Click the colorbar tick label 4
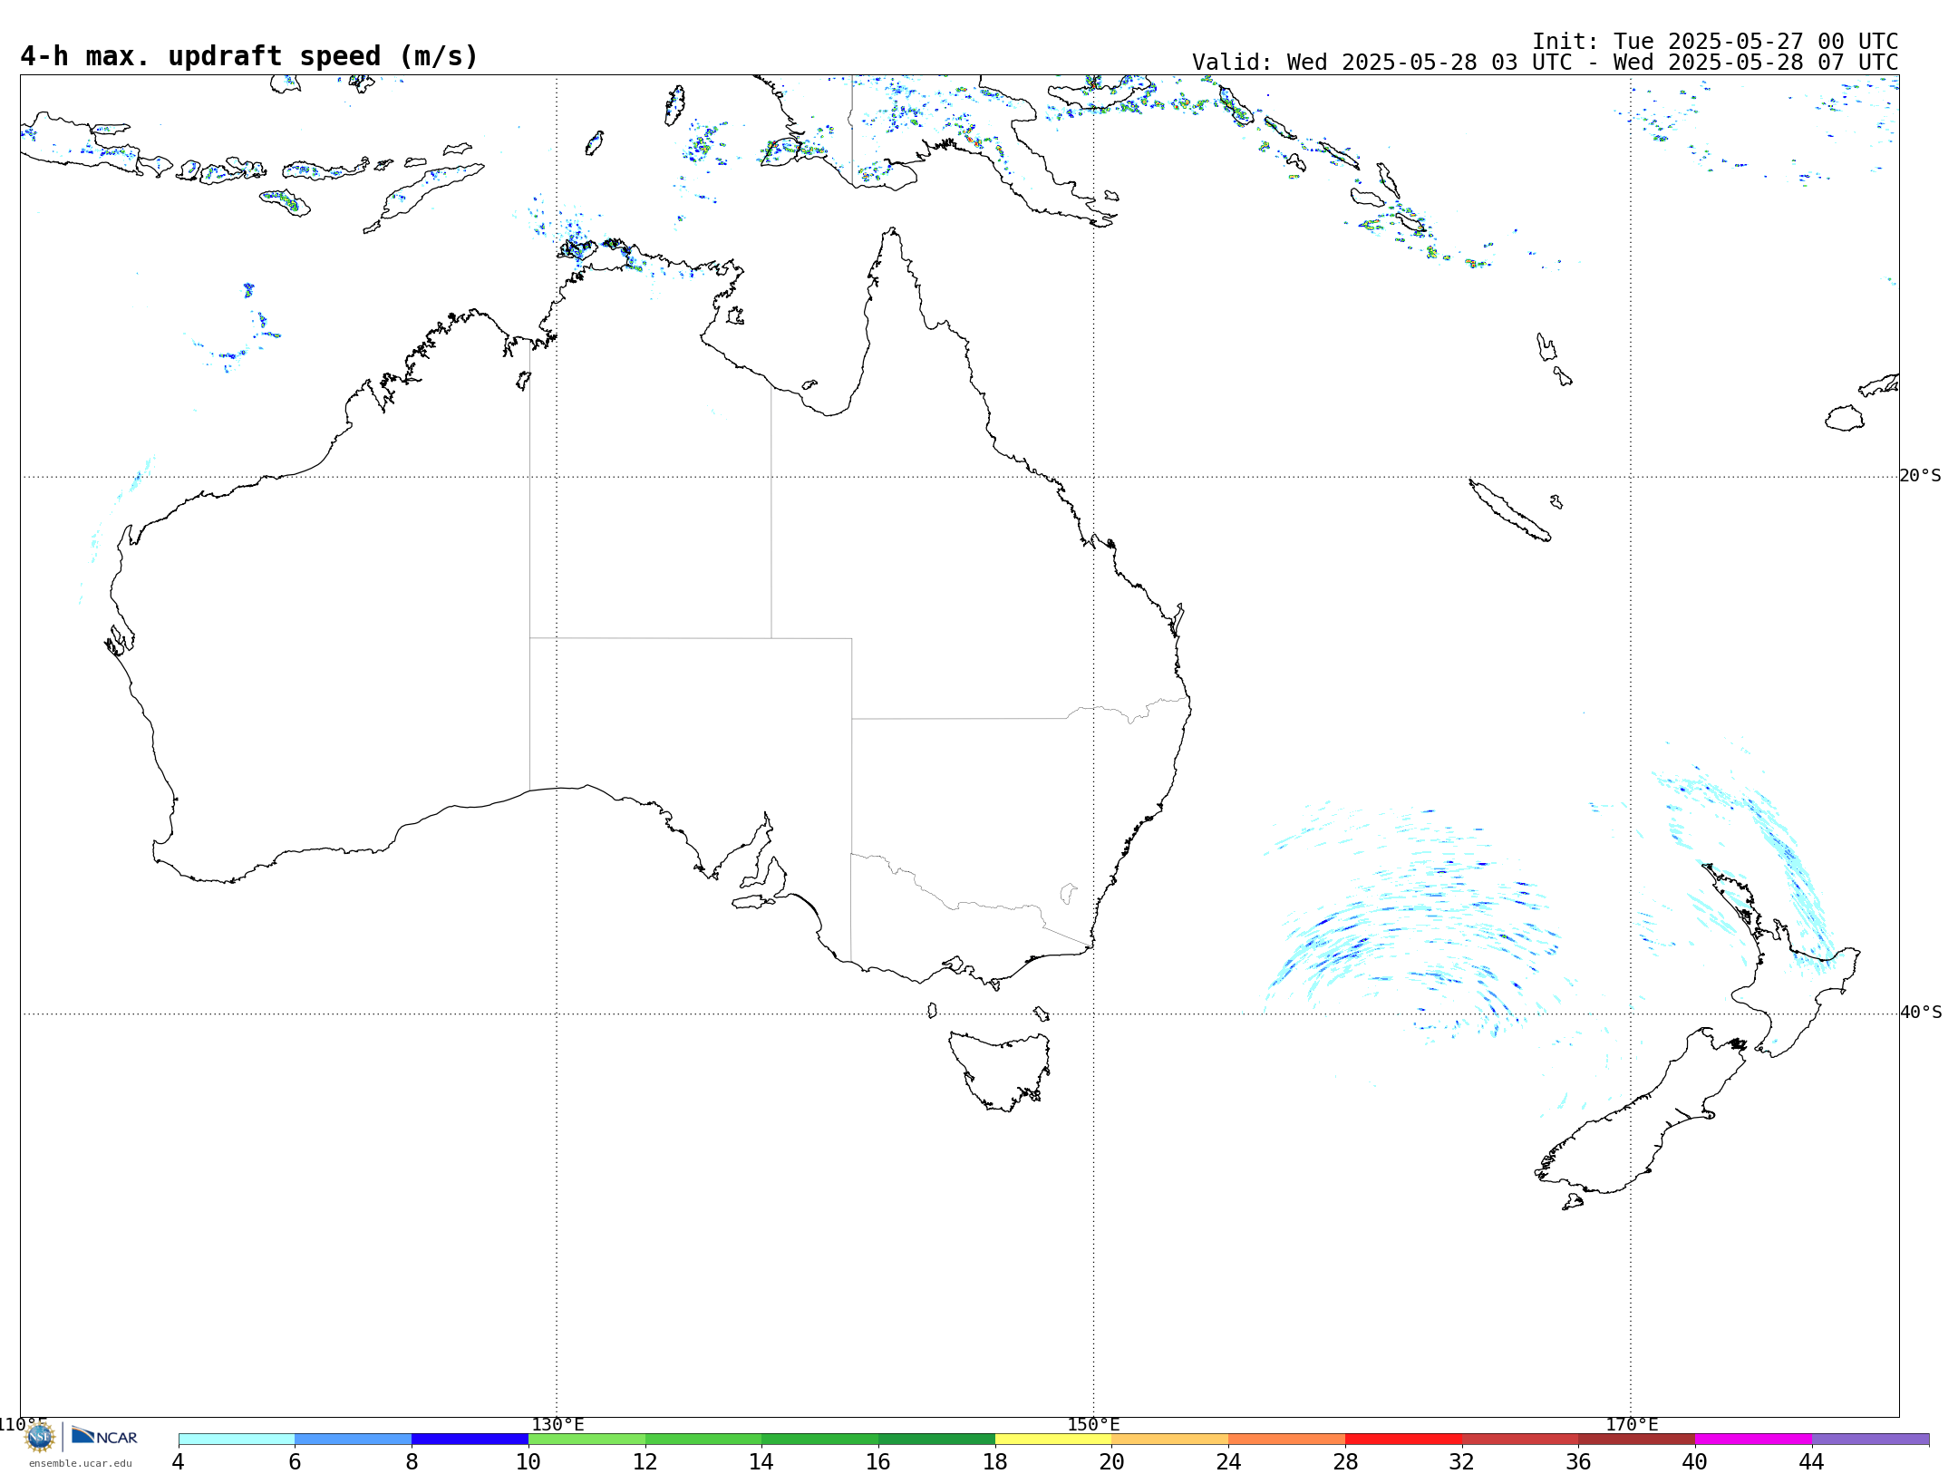 (179, 1462)
